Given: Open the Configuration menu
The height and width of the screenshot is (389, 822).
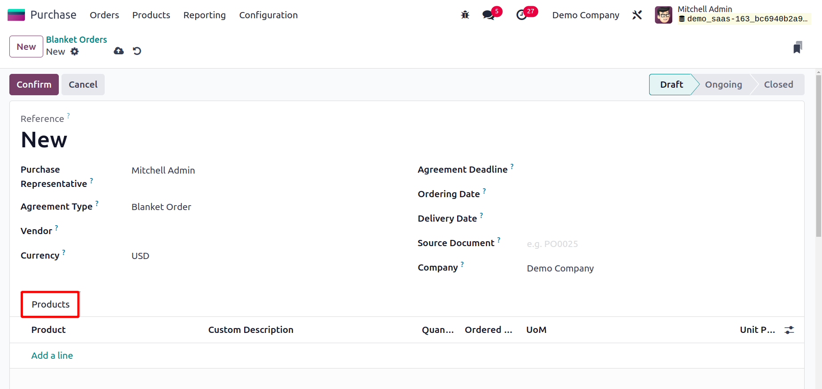Looking at the screenshot, I should pyautogui.click(x=268, y=15).
